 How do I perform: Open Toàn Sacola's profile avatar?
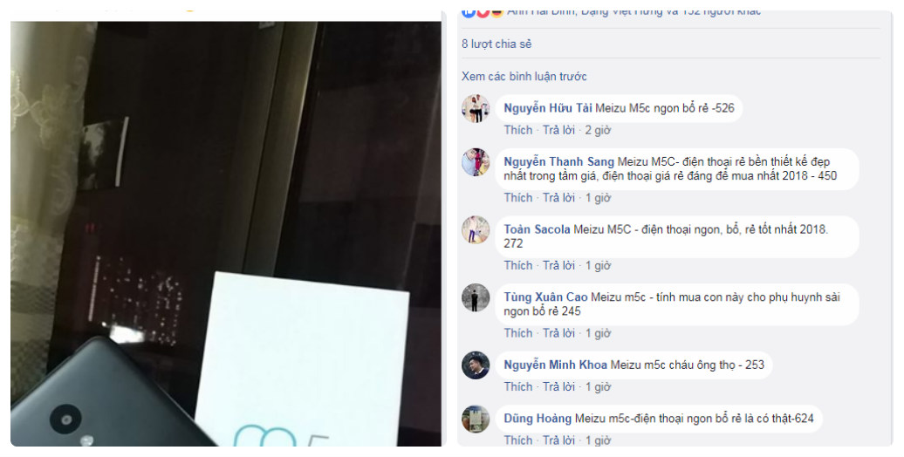coord(476,230)
